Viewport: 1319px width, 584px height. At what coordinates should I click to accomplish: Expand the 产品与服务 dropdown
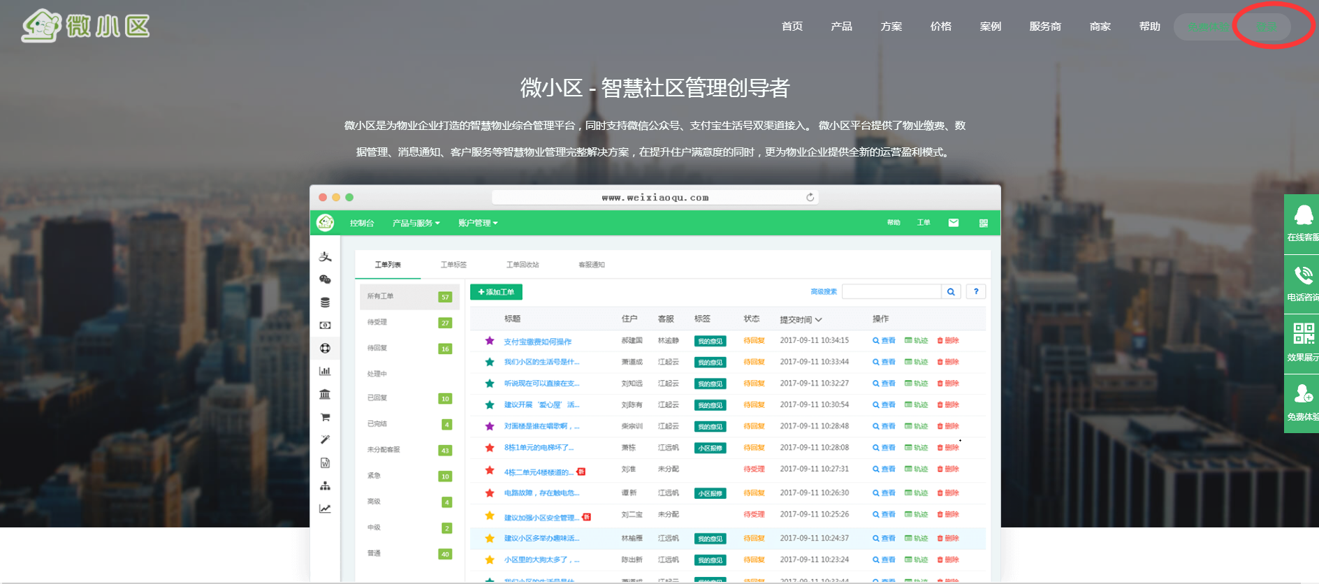pos(416,223)
